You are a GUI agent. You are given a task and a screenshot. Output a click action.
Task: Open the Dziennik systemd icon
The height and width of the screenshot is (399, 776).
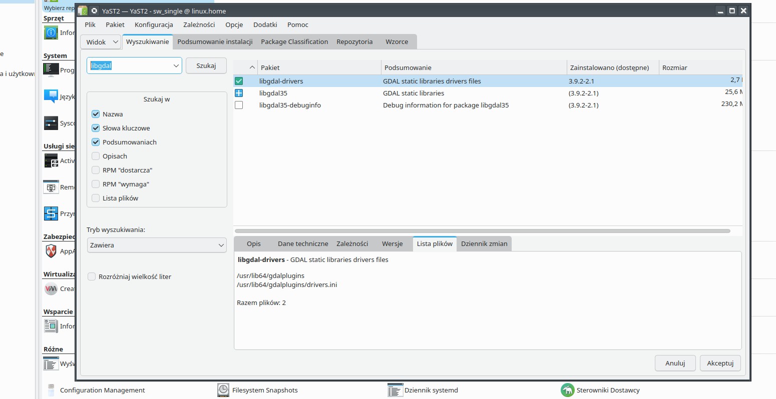395,390
